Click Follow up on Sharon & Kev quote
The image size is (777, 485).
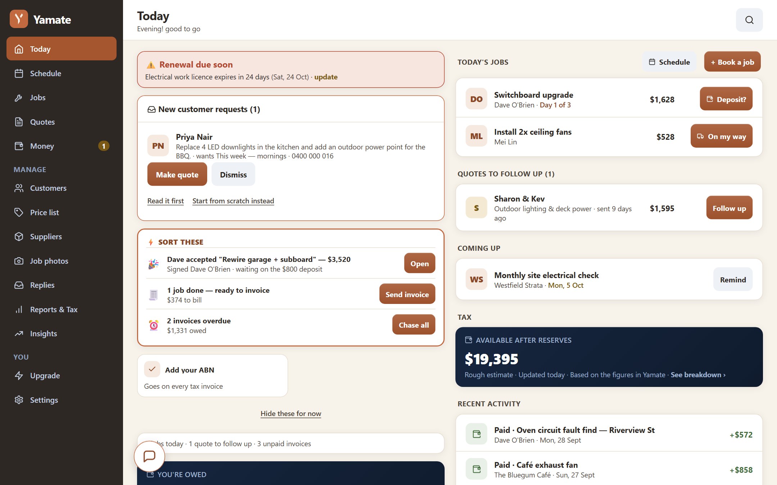[x=729, y=208]
